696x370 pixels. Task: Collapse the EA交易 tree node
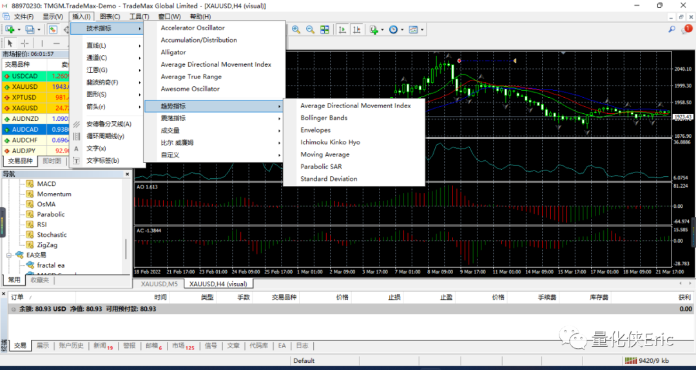[x=9, y=255]
